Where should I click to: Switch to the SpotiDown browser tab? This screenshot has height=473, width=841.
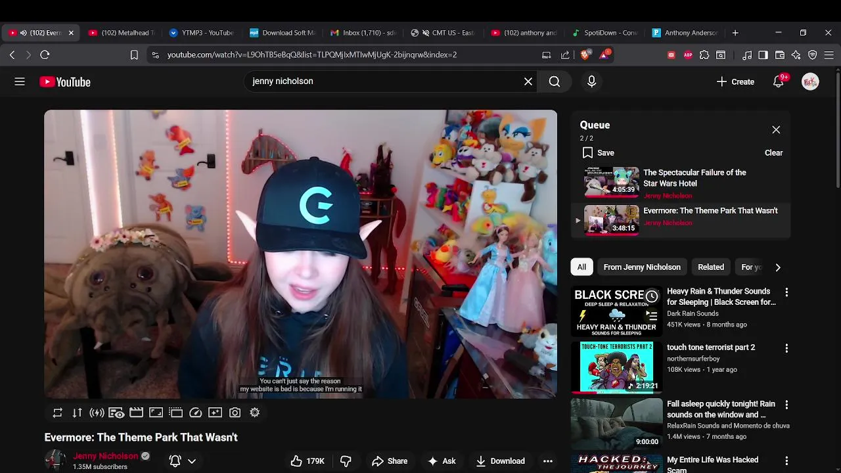coord(605,33)
